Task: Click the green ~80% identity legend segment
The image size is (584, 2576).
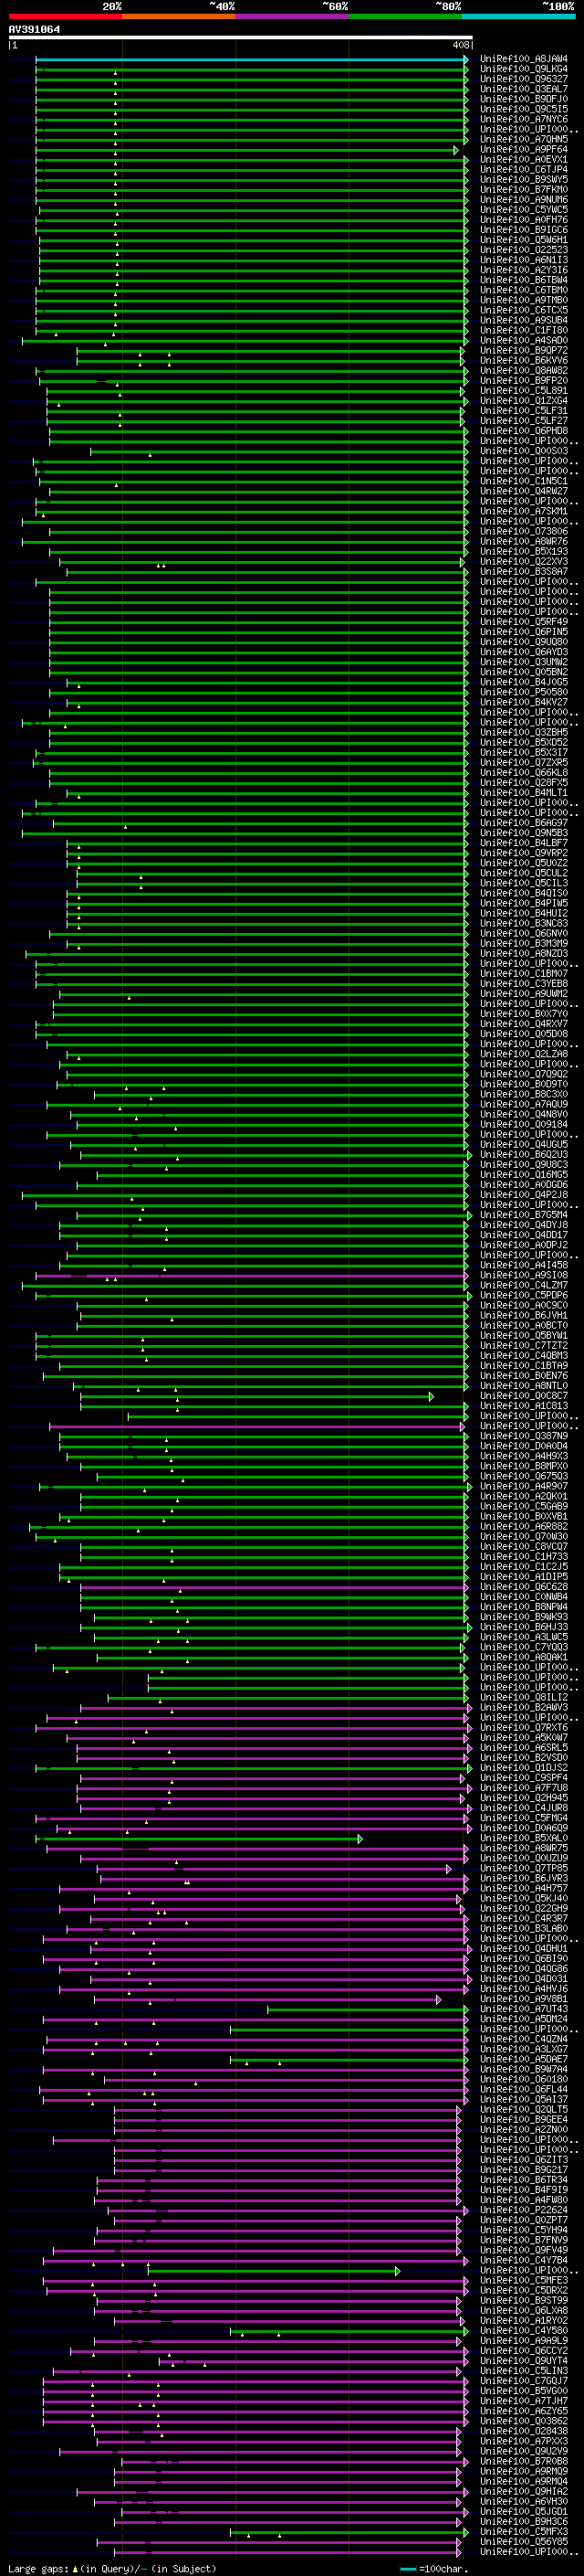Action: 405,16
